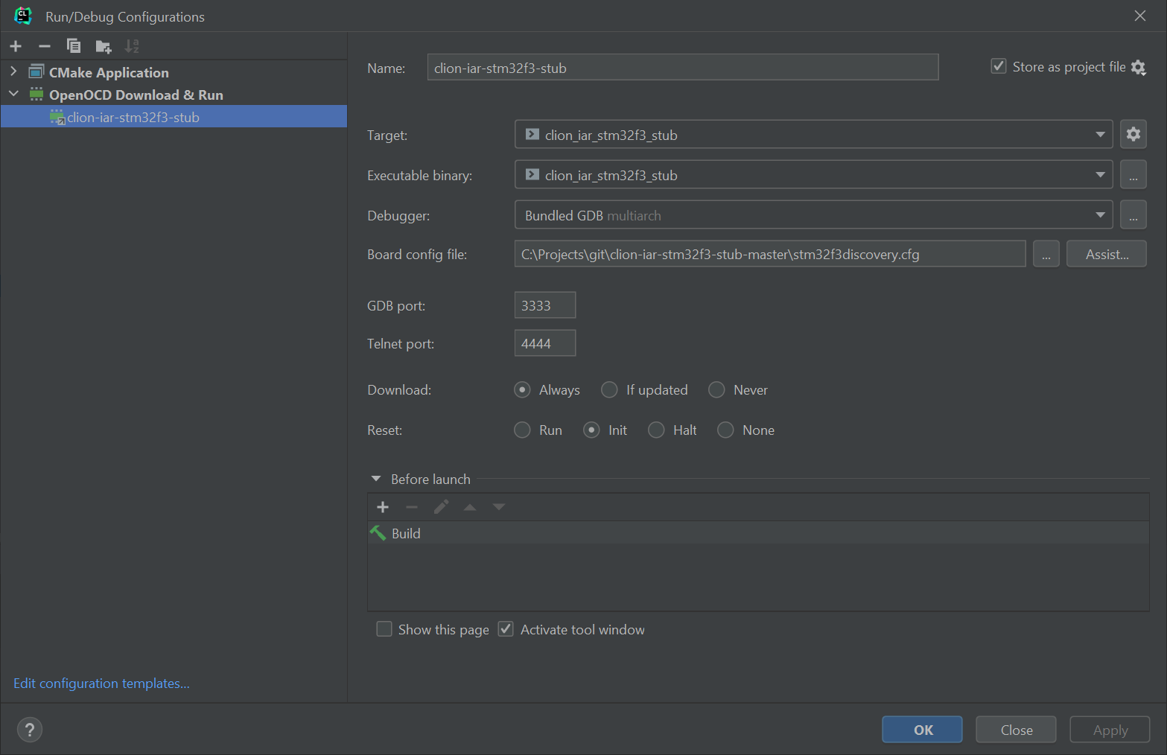Select Never for Download
Viewport: 1167px width, 755px height.
tap(716, 389)
